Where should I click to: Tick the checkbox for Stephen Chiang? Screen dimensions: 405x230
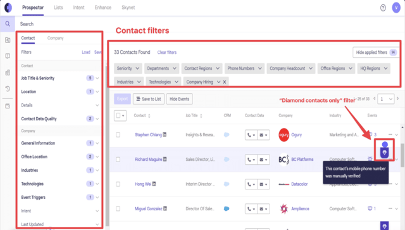click(x=118, y=135)
